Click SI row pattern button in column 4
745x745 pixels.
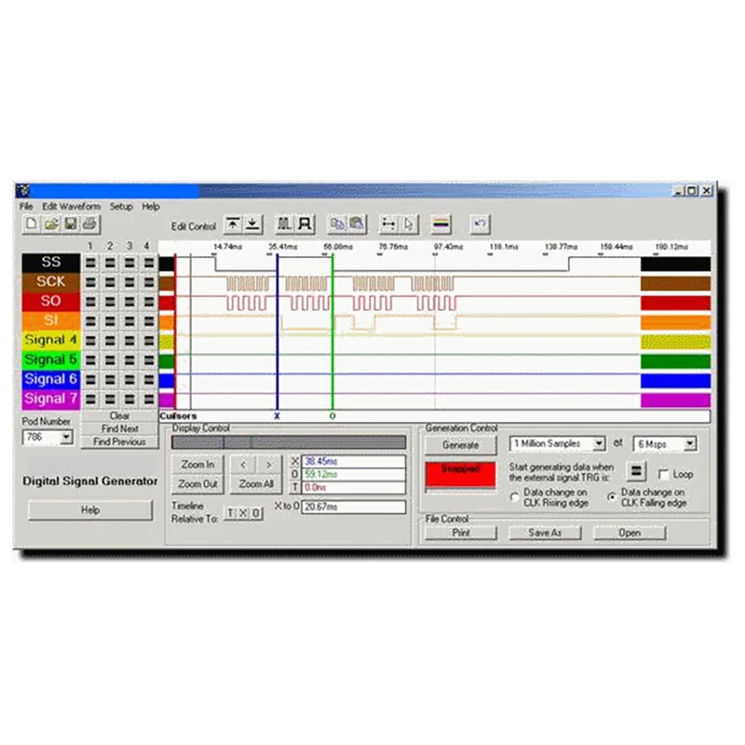coord(149,321)
